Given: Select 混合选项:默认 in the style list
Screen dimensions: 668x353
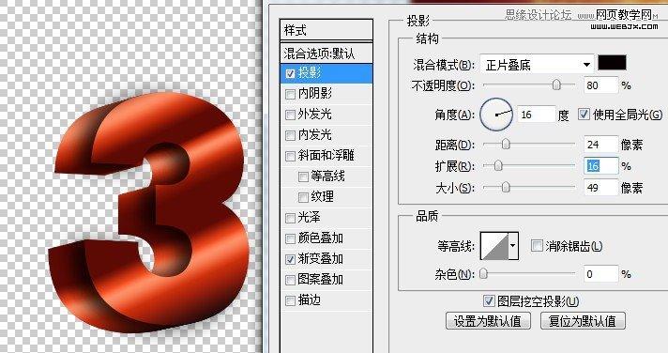Looking at the screenshot, I should tap(326, 54).
